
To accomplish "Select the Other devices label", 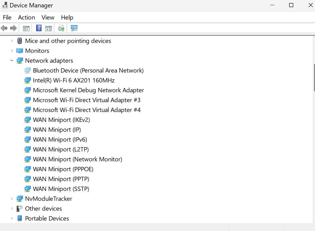I will 43,209.
